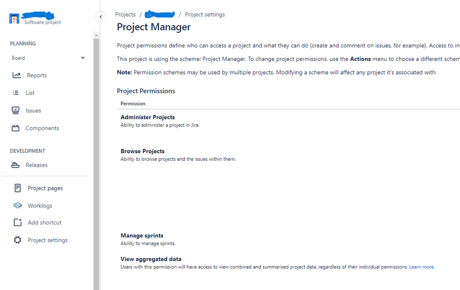This screenshot has height=290, width=460.
Task: Open the Worklogs menu item
Action: click(40, 206)
